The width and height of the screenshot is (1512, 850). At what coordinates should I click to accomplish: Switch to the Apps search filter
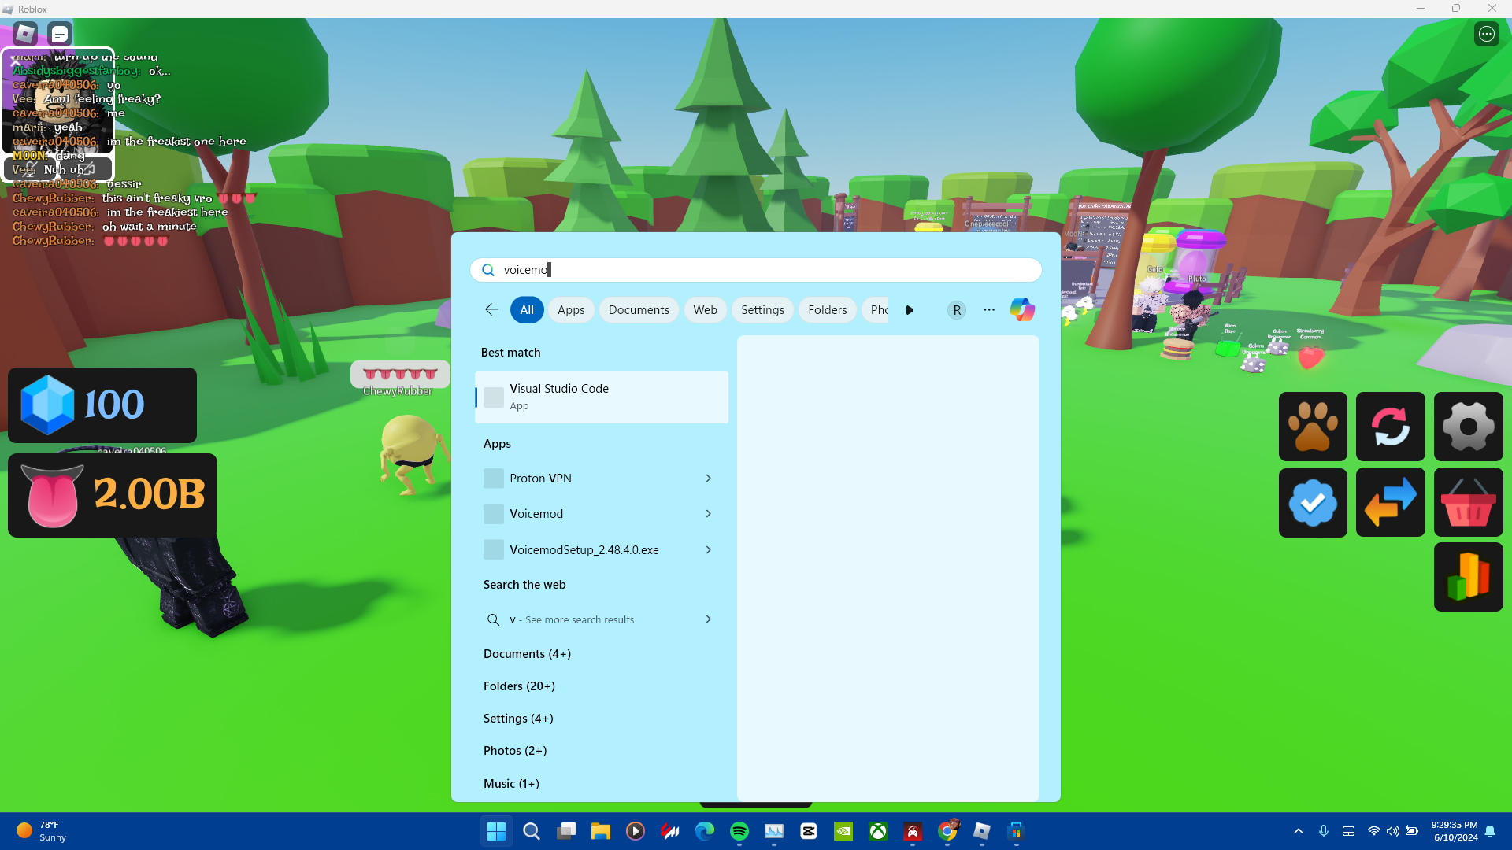[x=570, y=310]
